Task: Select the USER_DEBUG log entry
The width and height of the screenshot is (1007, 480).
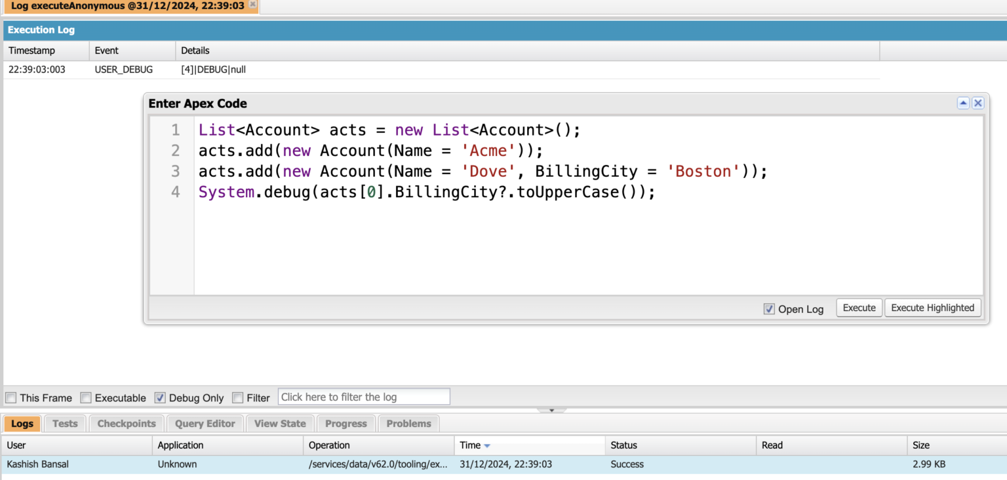Action: coord(123,69)
